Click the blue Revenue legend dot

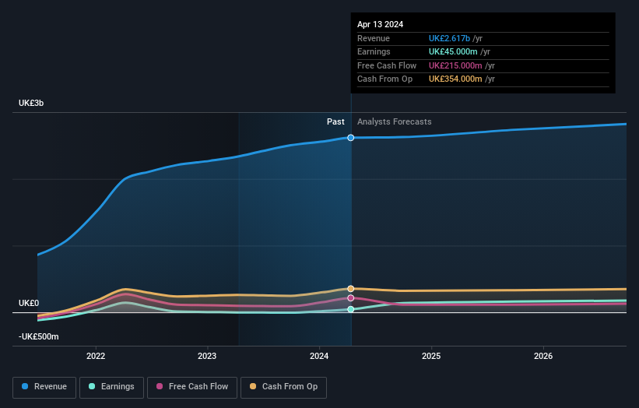25,386
